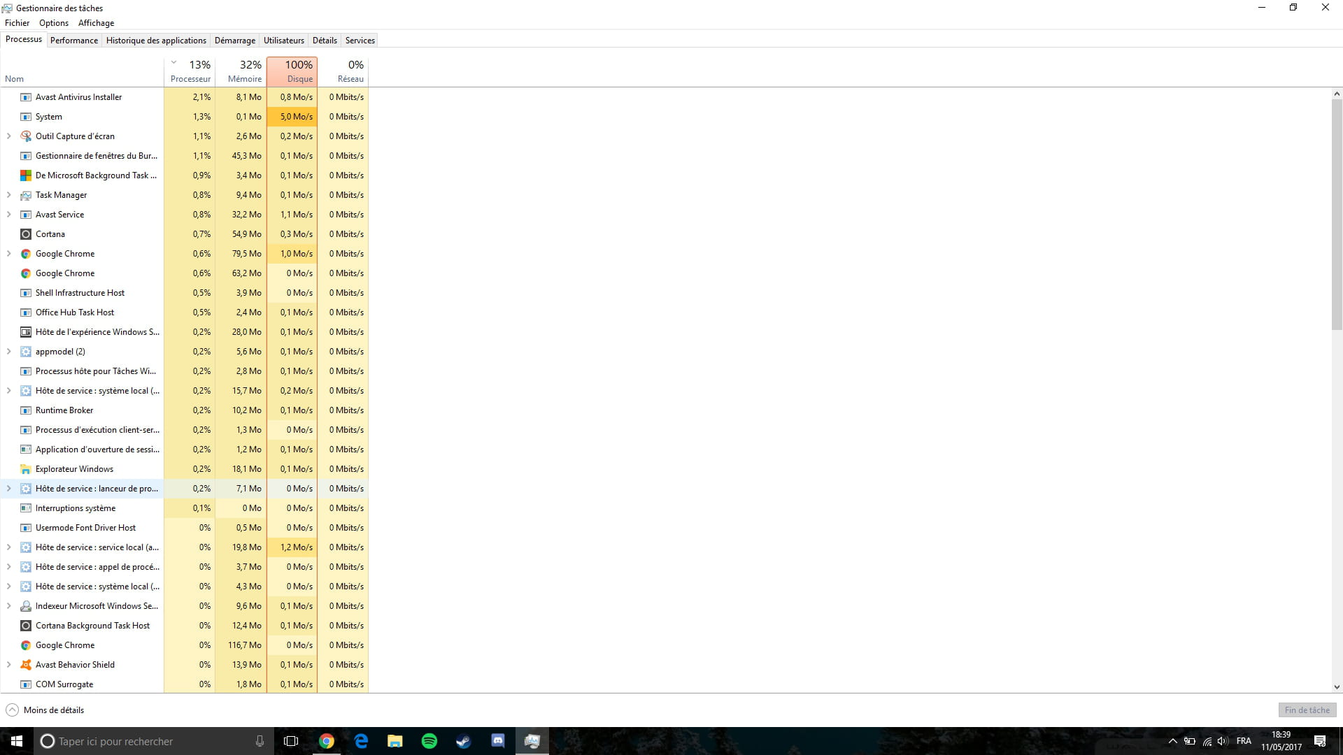The image size is (1343, 755).
Task: Expand the Task Manager process row
Action: (9, 195)
